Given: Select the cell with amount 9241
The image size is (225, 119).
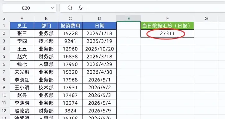Looking at the screenshot, I should 70,41.
